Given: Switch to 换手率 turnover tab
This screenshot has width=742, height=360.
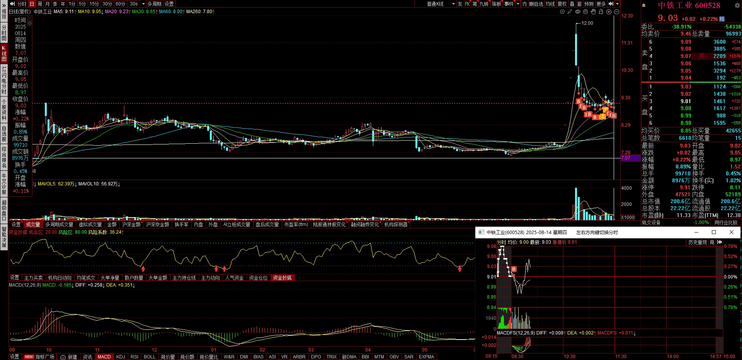Looking at the screenshot, I should (181, 224).
